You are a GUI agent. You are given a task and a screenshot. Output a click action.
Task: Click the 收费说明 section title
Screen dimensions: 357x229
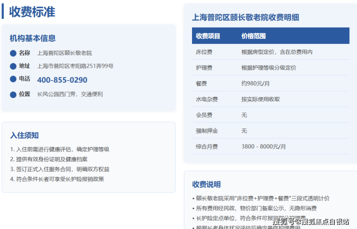point(206,184)
